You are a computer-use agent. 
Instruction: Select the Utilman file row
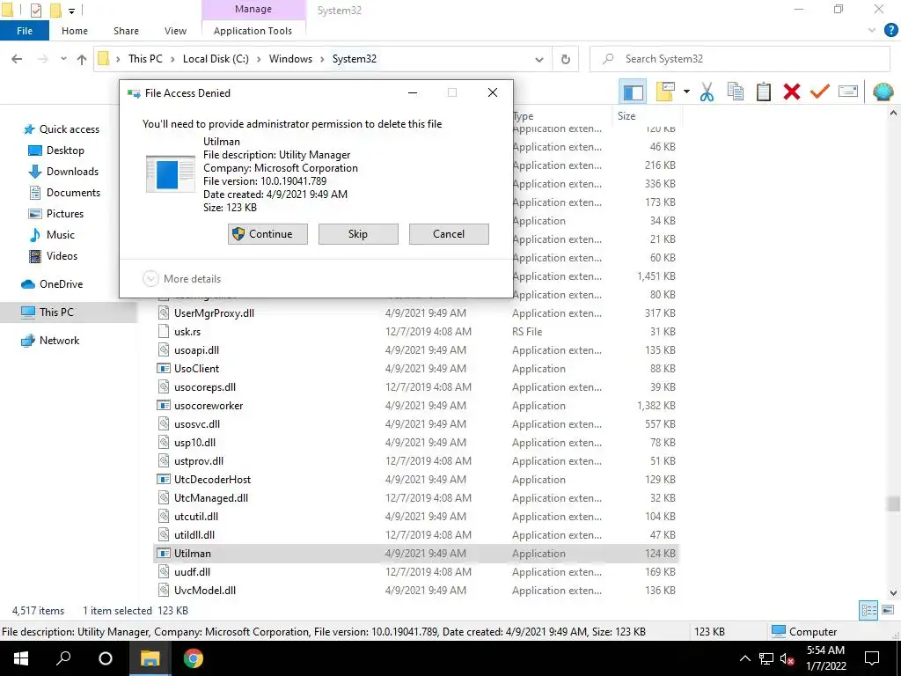coord(416,554)
